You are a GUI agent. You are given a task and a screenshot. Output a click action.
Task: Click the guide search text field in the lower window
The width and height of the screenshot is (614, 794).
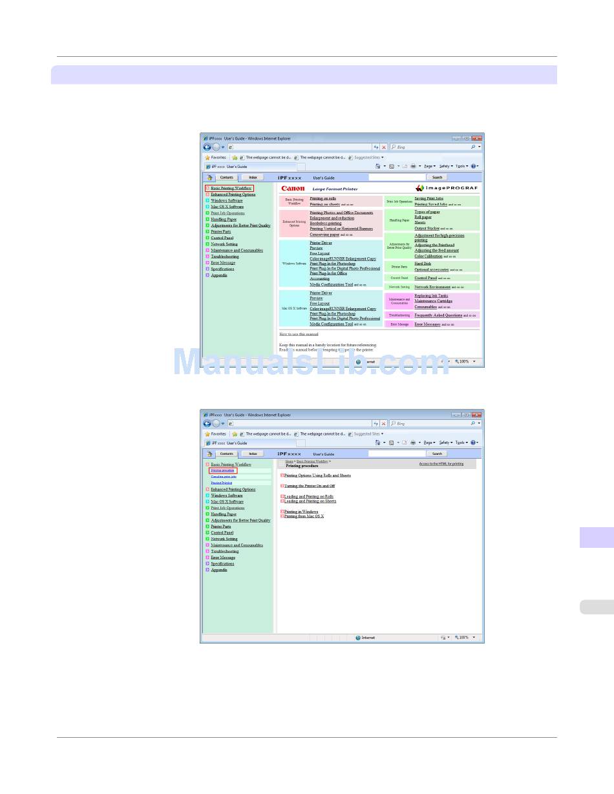pyautogui.click(x=396, y=454)
